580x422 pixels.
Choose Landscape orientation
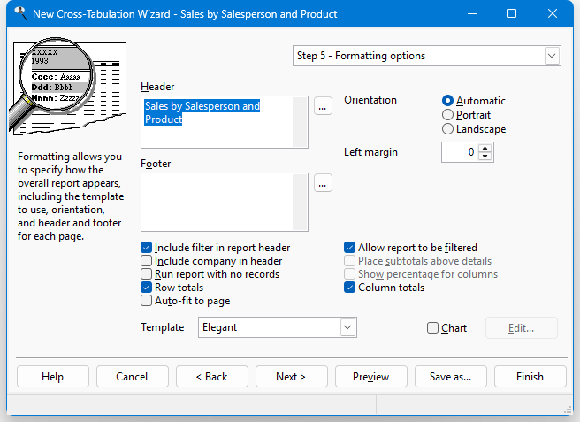448,129
